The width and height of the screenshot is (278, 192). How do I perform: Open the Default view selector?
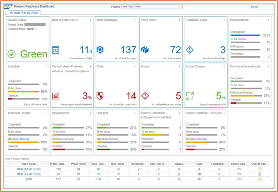(x=261, y=7)
